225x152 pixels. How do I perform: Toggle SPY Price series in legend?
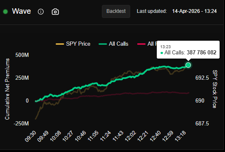73,44
